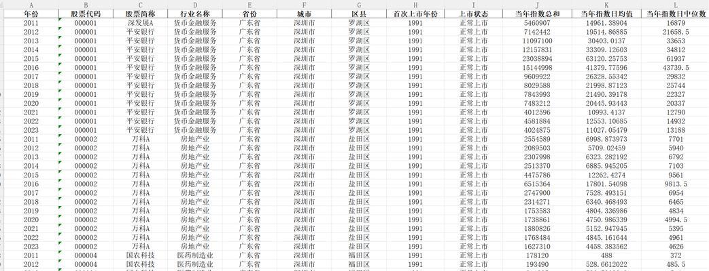Viewport: 709px width, 271px height.
Task: Select the cell with exact value 488
Action: click(606, 255)
